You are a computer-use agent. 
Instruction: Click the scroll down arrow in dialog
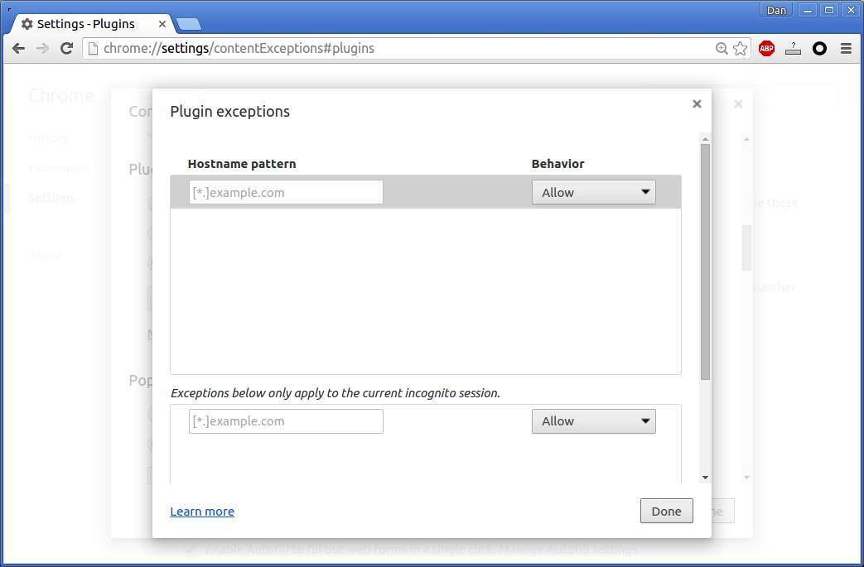click(x=705, y=478)
